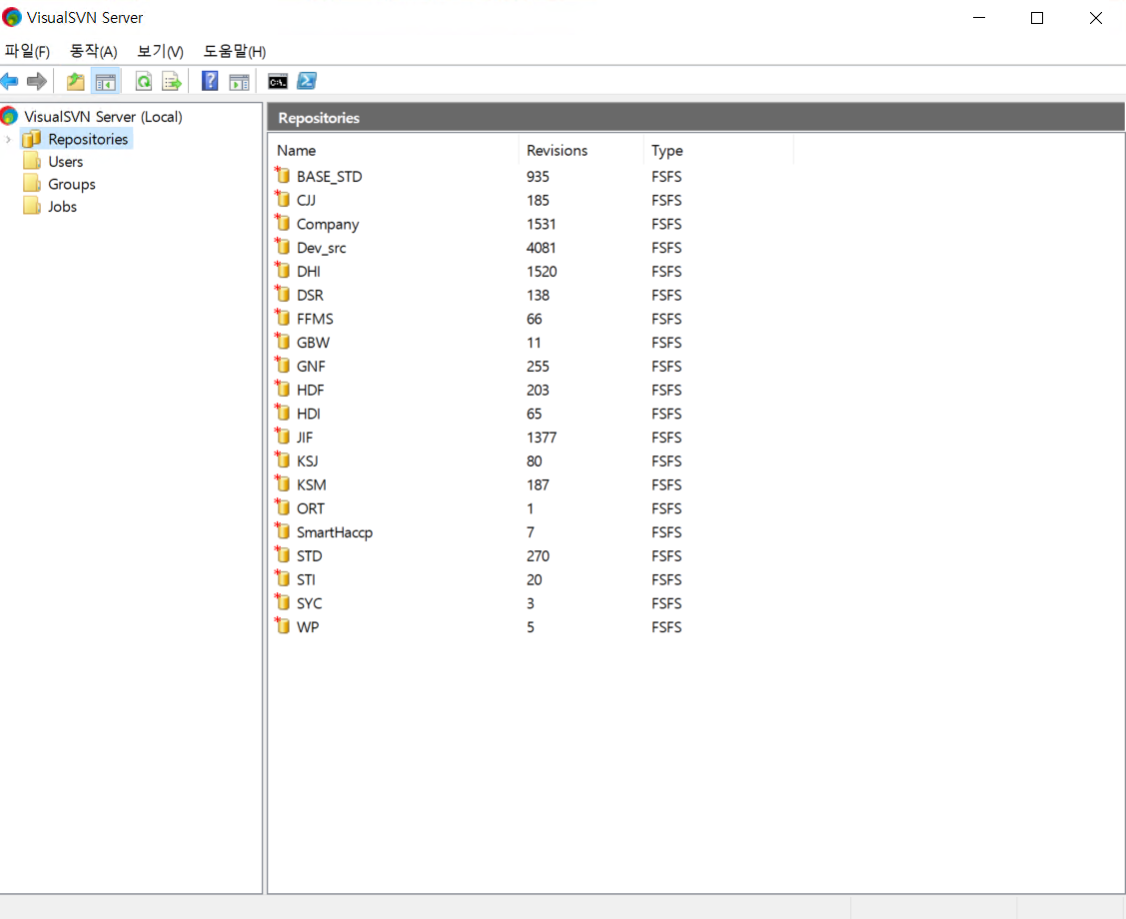Select the STD repository name
Screen dimensions: 1126x919
click(x=310, y=555)
